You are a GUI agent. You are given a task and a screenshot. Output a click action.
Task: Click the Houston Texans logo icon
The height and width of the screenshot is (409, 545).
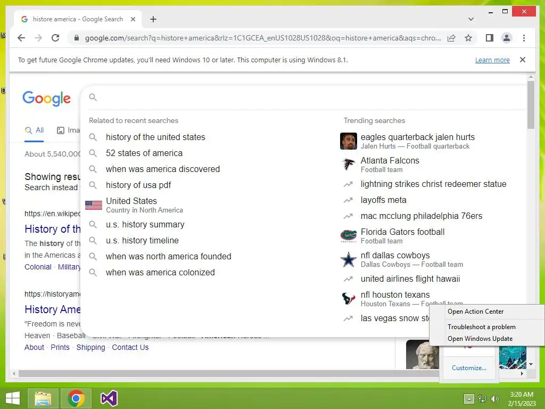tap(348, 299)
